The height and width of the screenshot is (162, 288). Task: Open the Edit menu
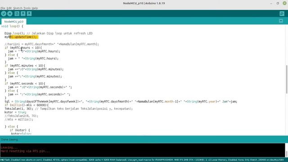[9, 8]
